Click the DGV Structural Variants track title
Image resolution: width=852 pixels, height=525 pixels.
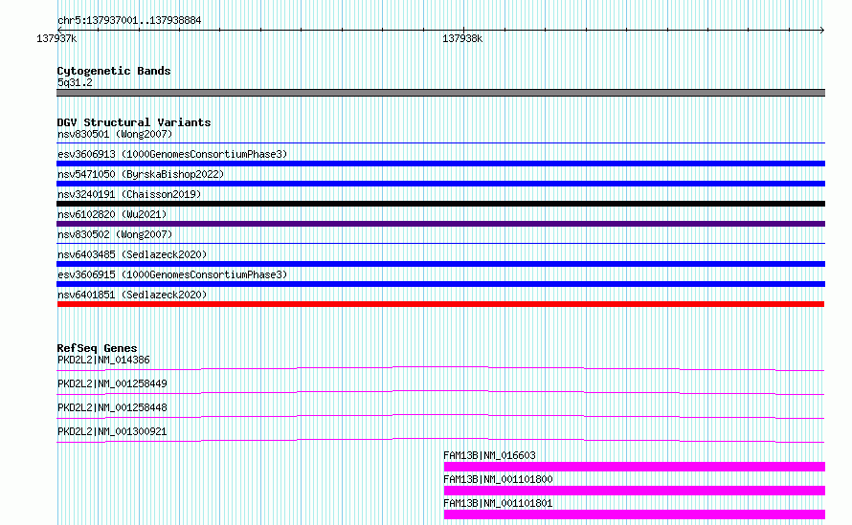tap(134, 122)
